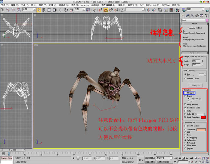Open the Layer Manager icon
210x164 pixels.
[160, 10]
